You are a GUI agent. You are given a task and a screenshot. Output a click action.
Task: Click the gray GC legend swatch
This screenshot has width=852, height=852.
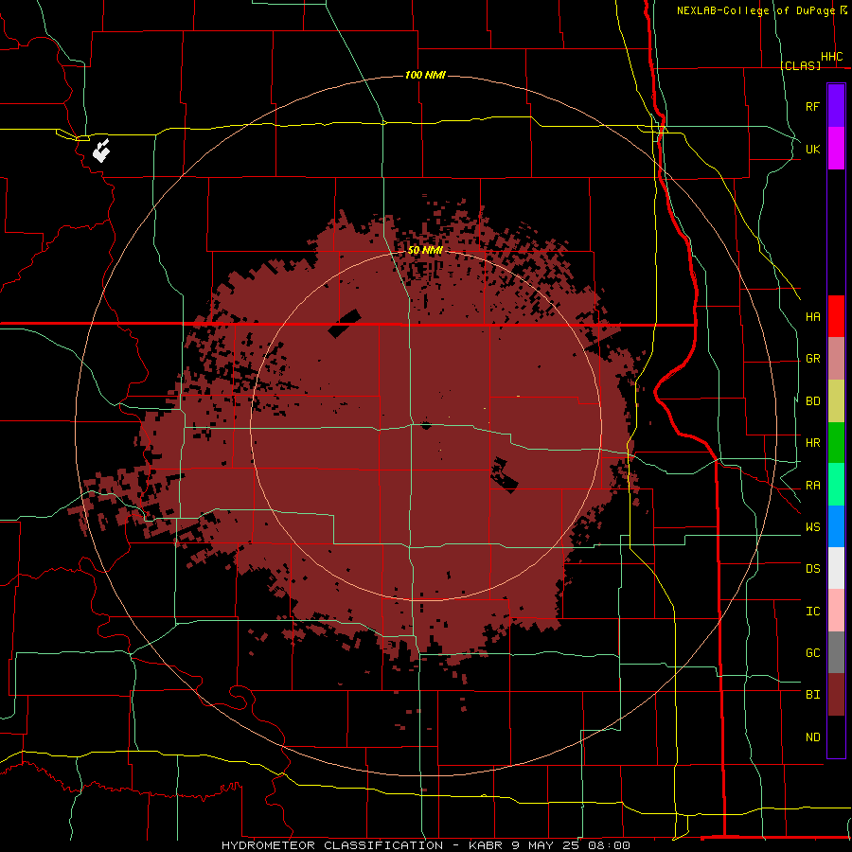coord(836,652)
